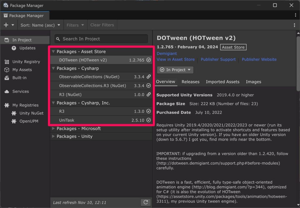
Task: Expand the Packages - Unity group
Action: click(53, 136)
